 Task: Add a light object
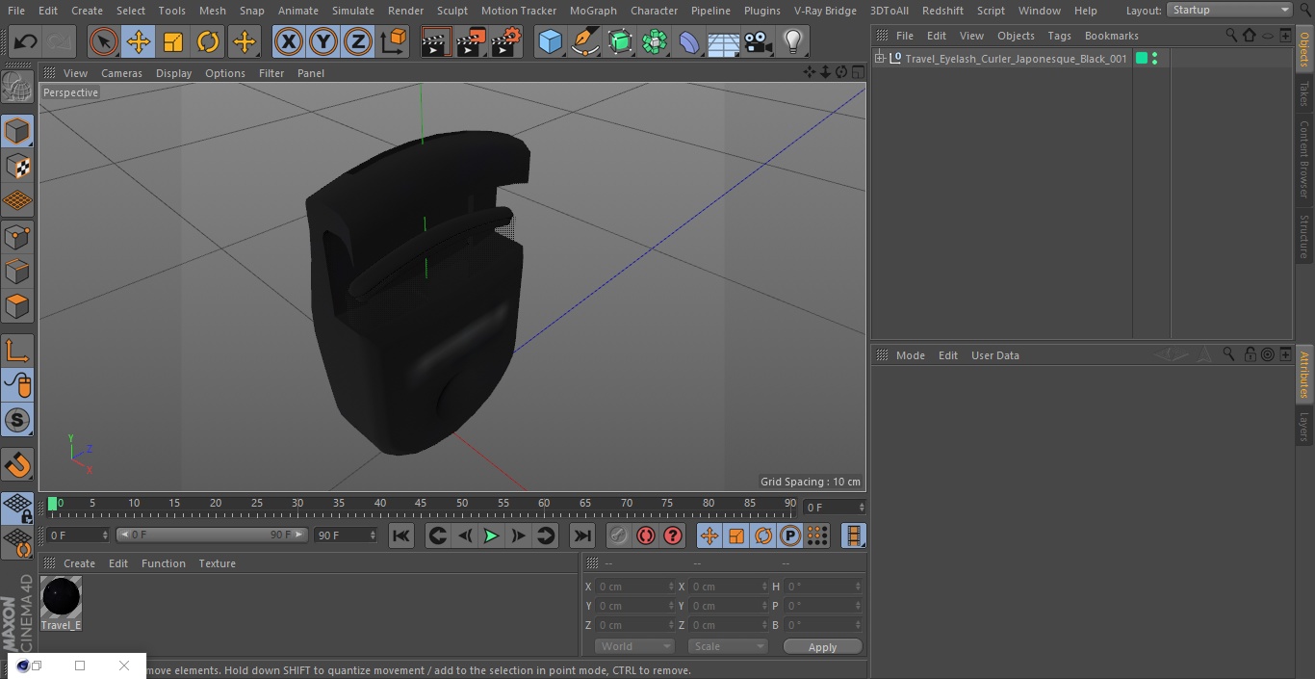(793, 41)
